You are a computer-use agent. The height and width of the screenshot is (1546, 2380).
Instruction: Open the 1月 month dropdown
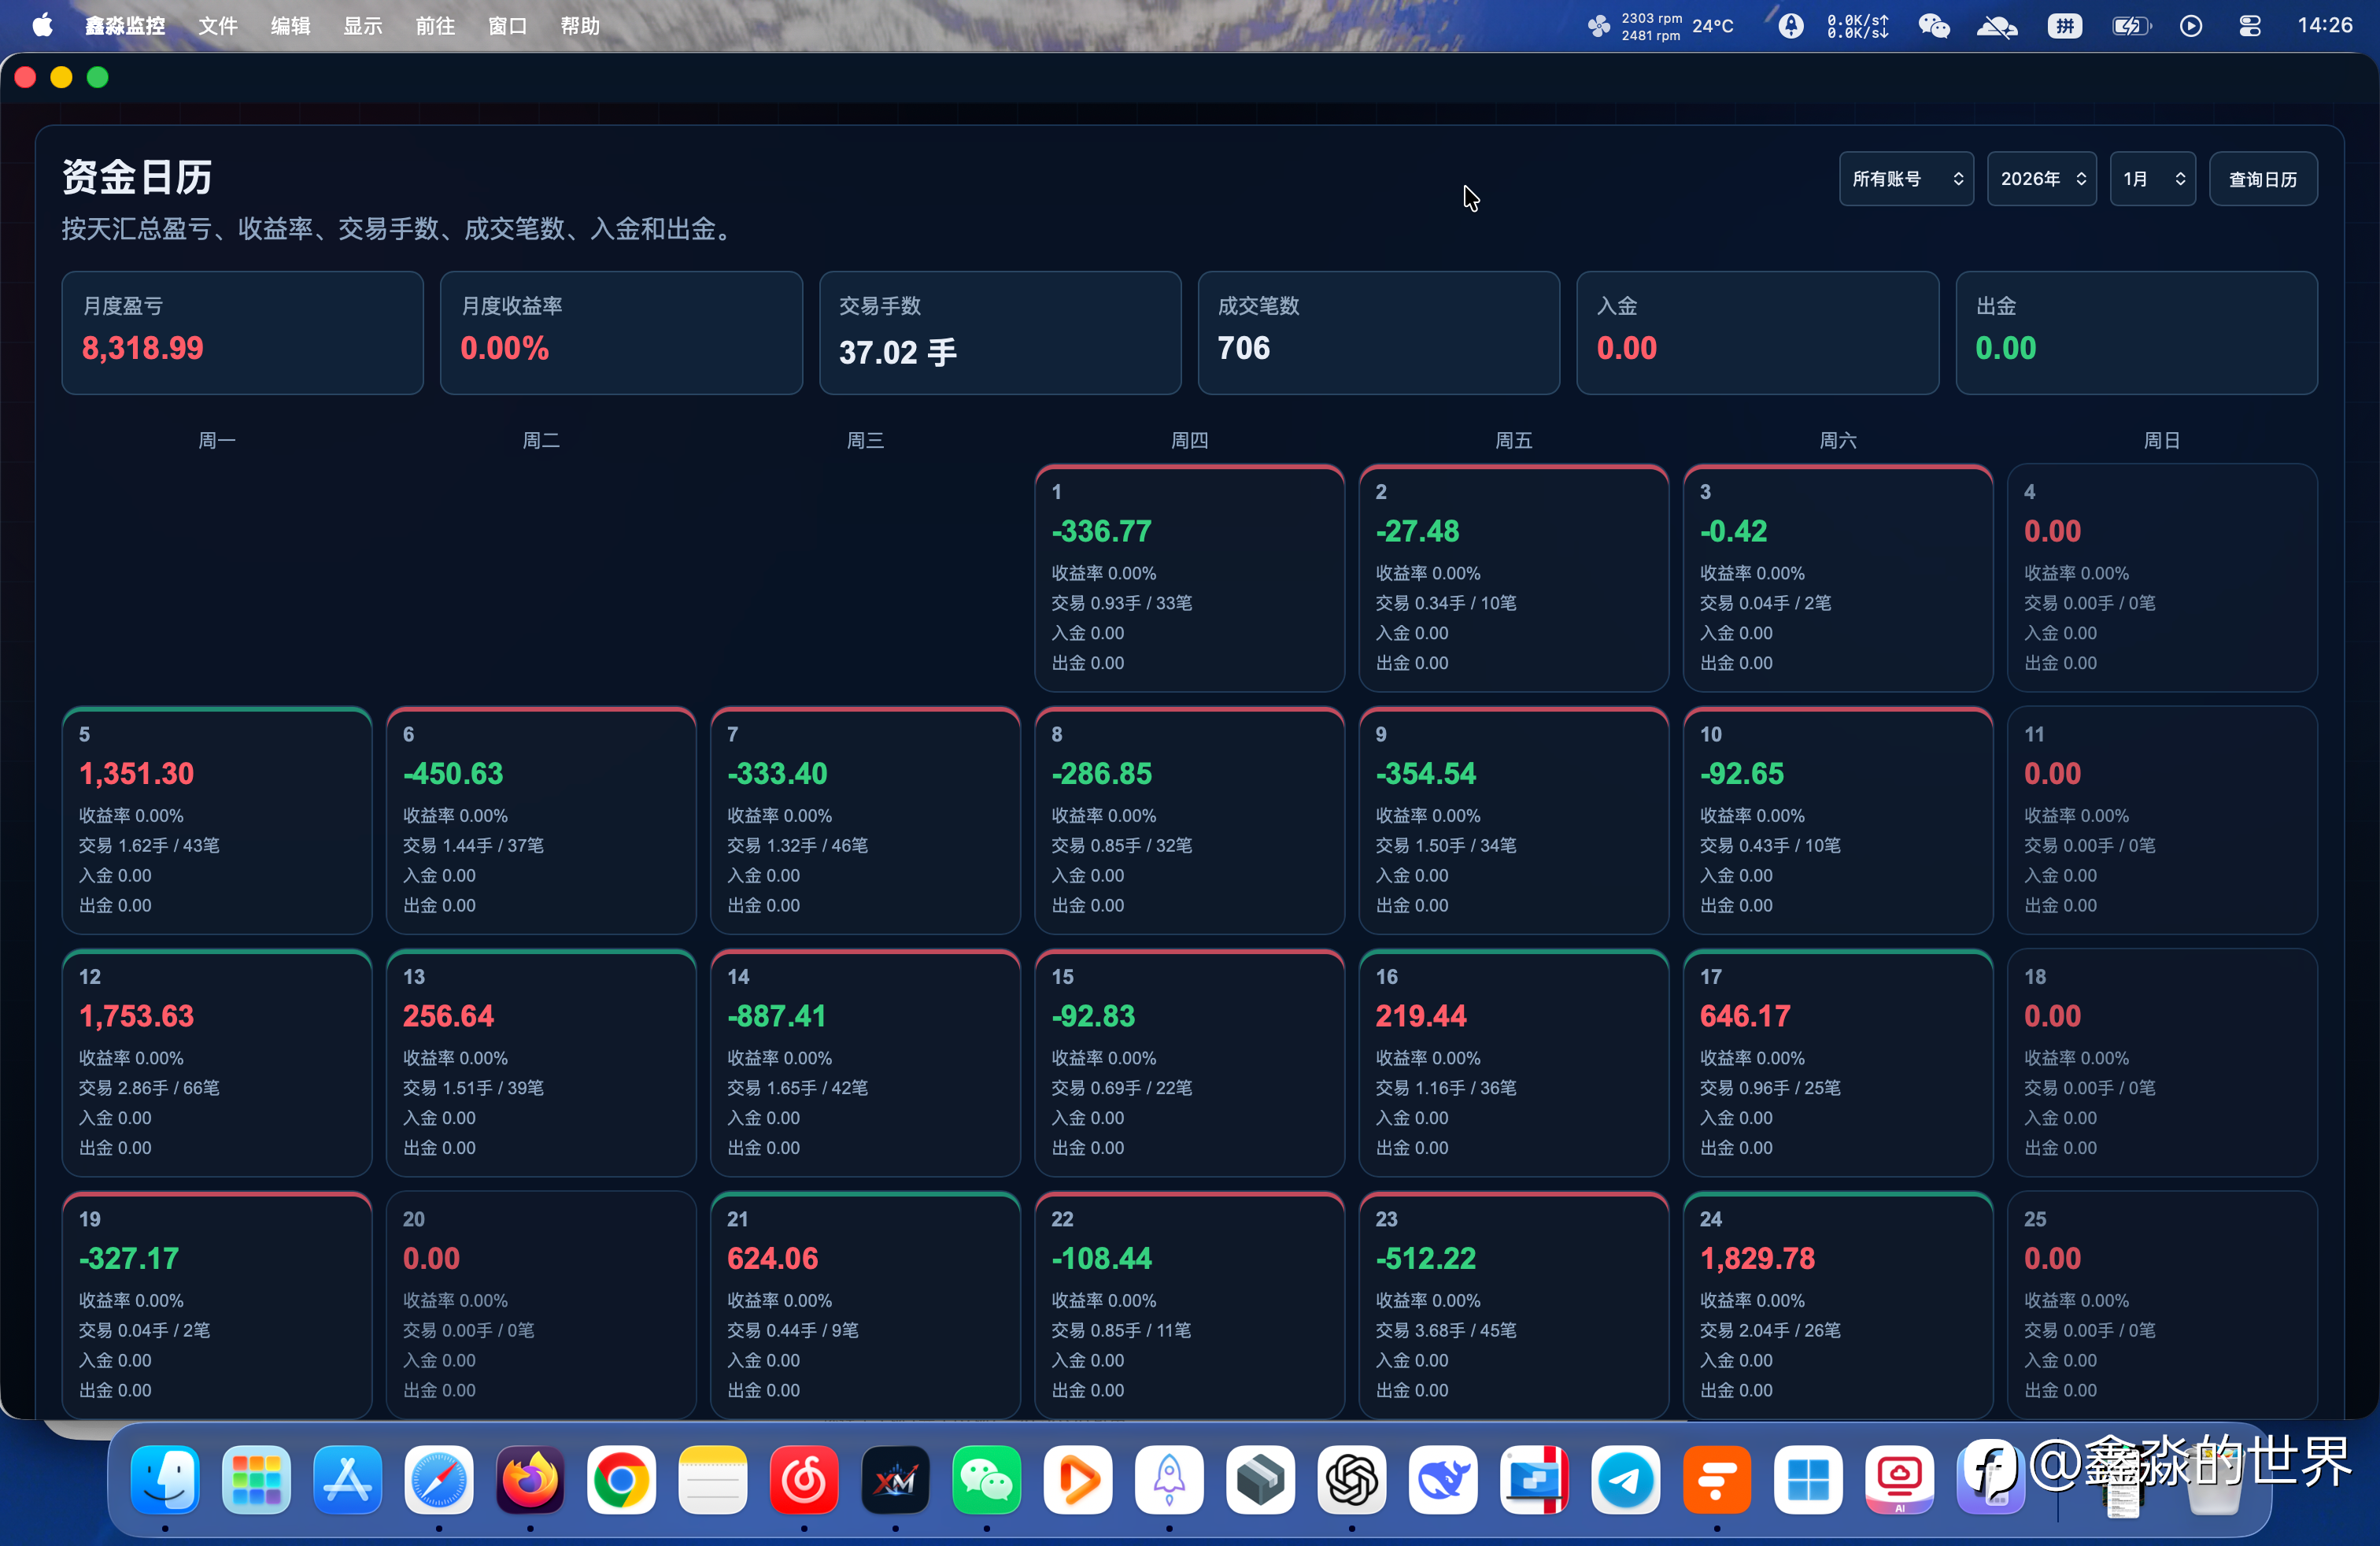pos(2152,179)
